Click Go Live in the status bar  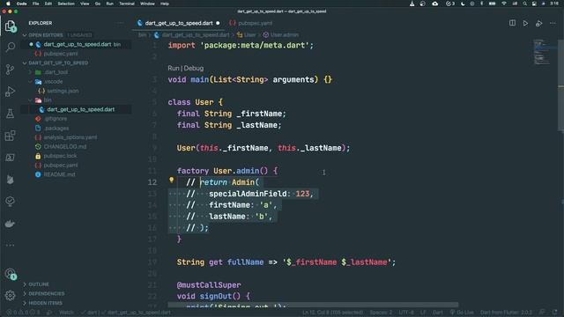(462, 313)
